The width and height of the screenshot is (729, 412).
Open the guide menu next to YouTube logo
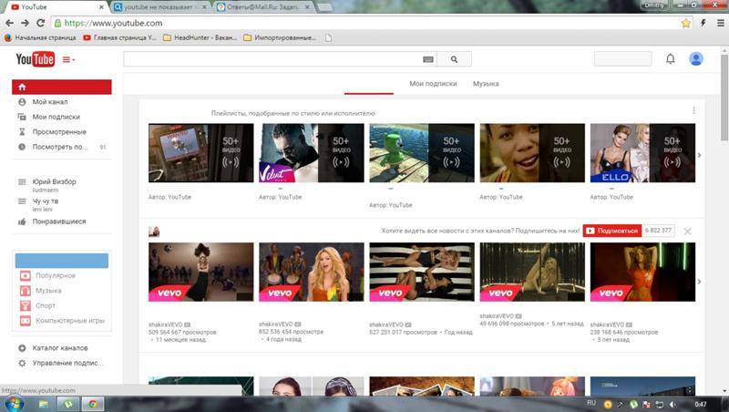tap(69, 59)
